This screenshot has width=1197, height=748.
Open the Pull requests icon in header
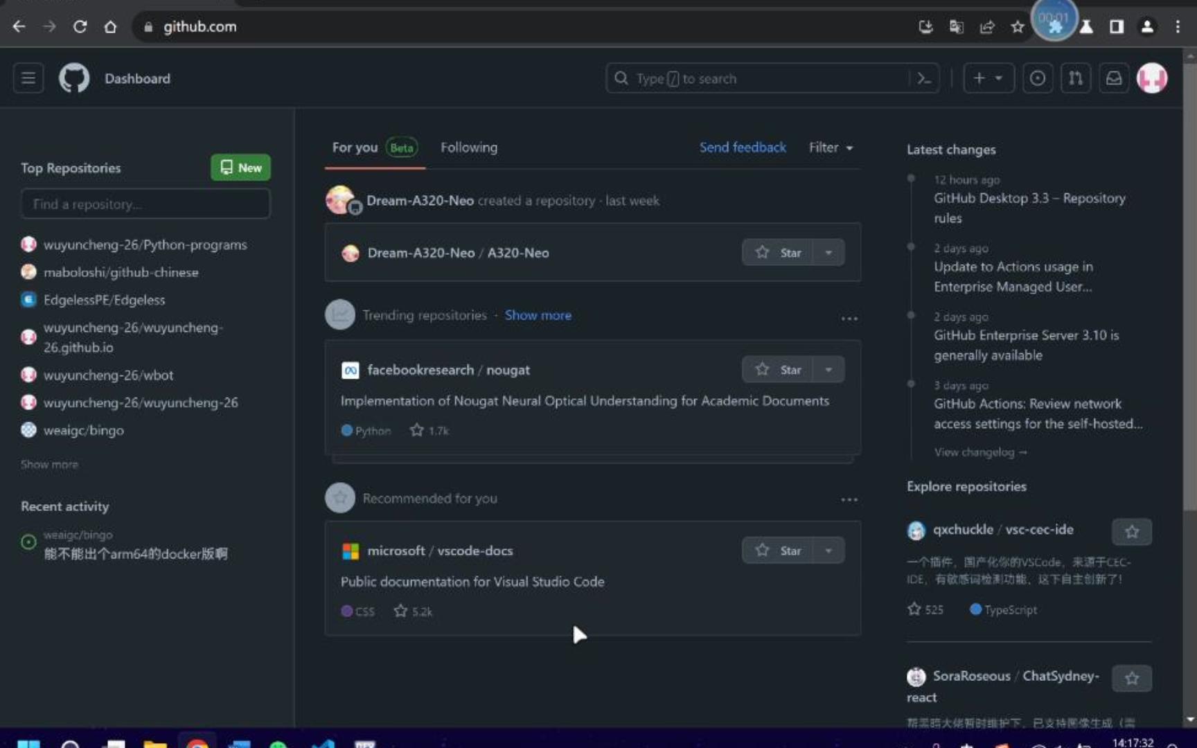coord(1075,78)
